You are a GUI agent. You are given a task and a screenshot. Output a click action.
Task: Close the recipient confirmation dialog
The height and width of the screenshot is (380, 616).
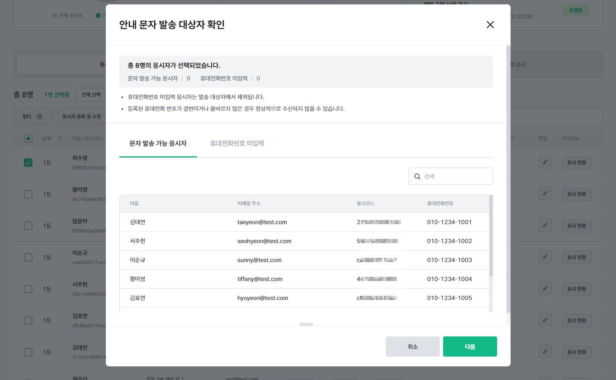(x=490, y=25)
